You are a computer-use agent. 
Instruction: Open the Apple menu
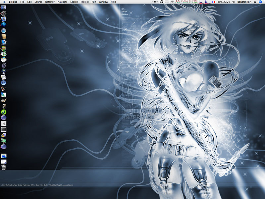pos(4,2)
